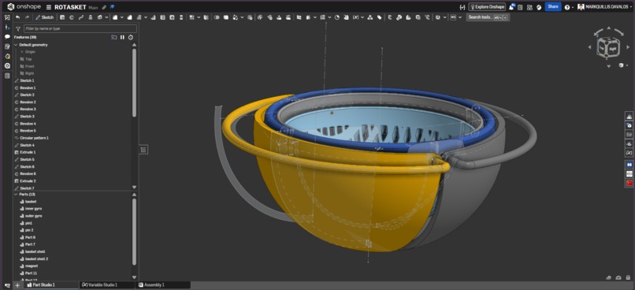This screenshot has width=635, height=290.
Task: Open the notifications bell icon
Action: 512,7
